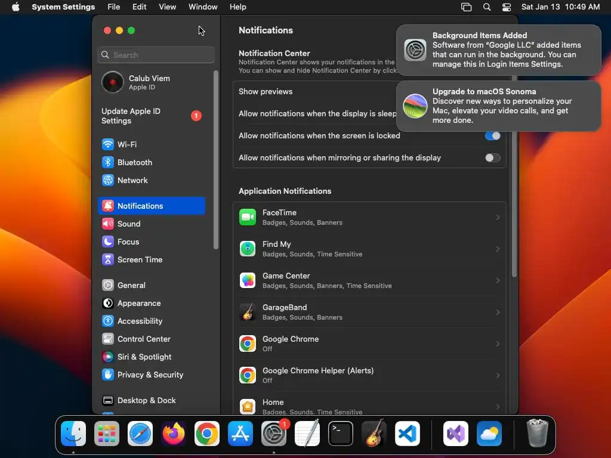
Task: Open the Window menu
Action: pyautogui.click(x=203, y=7)
